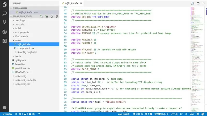
Task: Open the Source Control view
Action: 4,23
